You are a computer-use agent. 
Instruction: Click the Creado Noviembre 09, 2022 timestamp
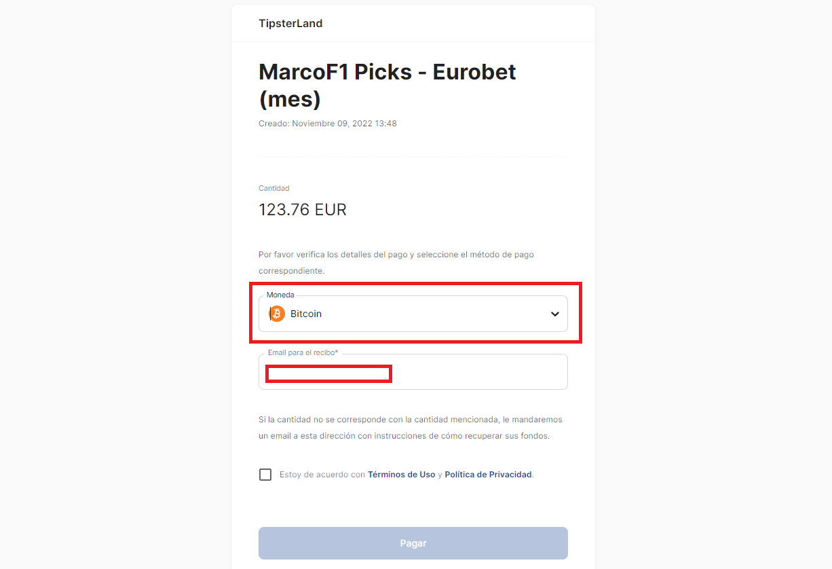click(x=328, y=124)
